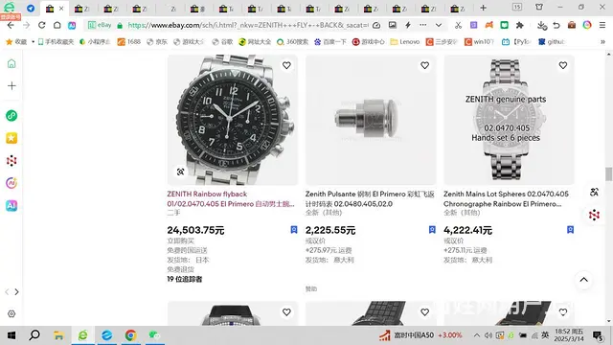Viewport: 613px width, 345px height.
Task: Open sidebar home icon
Action: click(11, 64)
